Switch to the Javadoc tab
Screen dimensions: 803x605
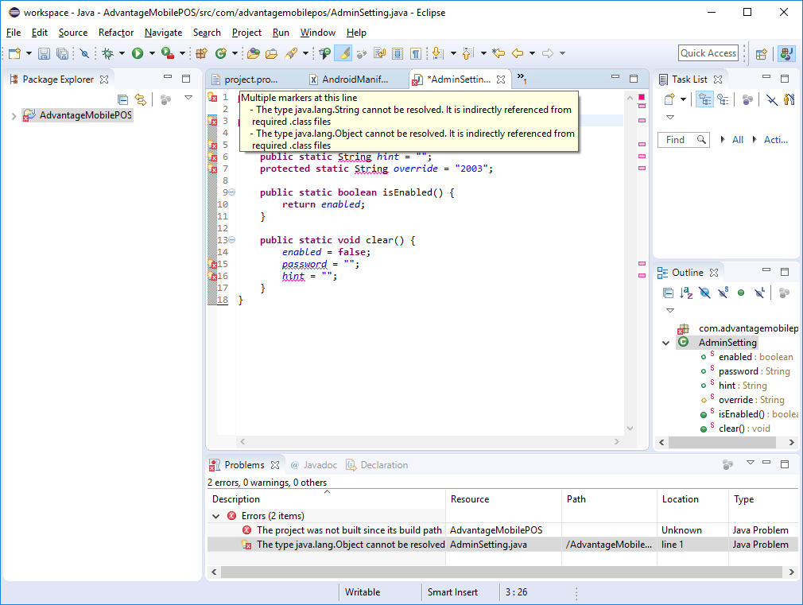[314, 465]
